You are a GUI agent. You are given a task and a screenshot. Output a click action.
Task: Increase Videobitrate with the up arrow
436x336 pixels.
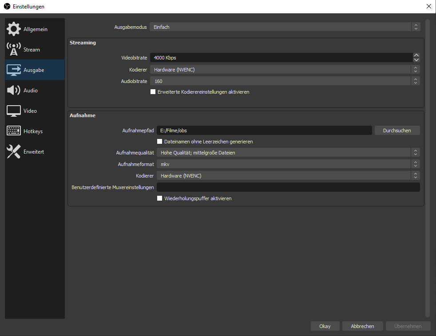(416, 55)
